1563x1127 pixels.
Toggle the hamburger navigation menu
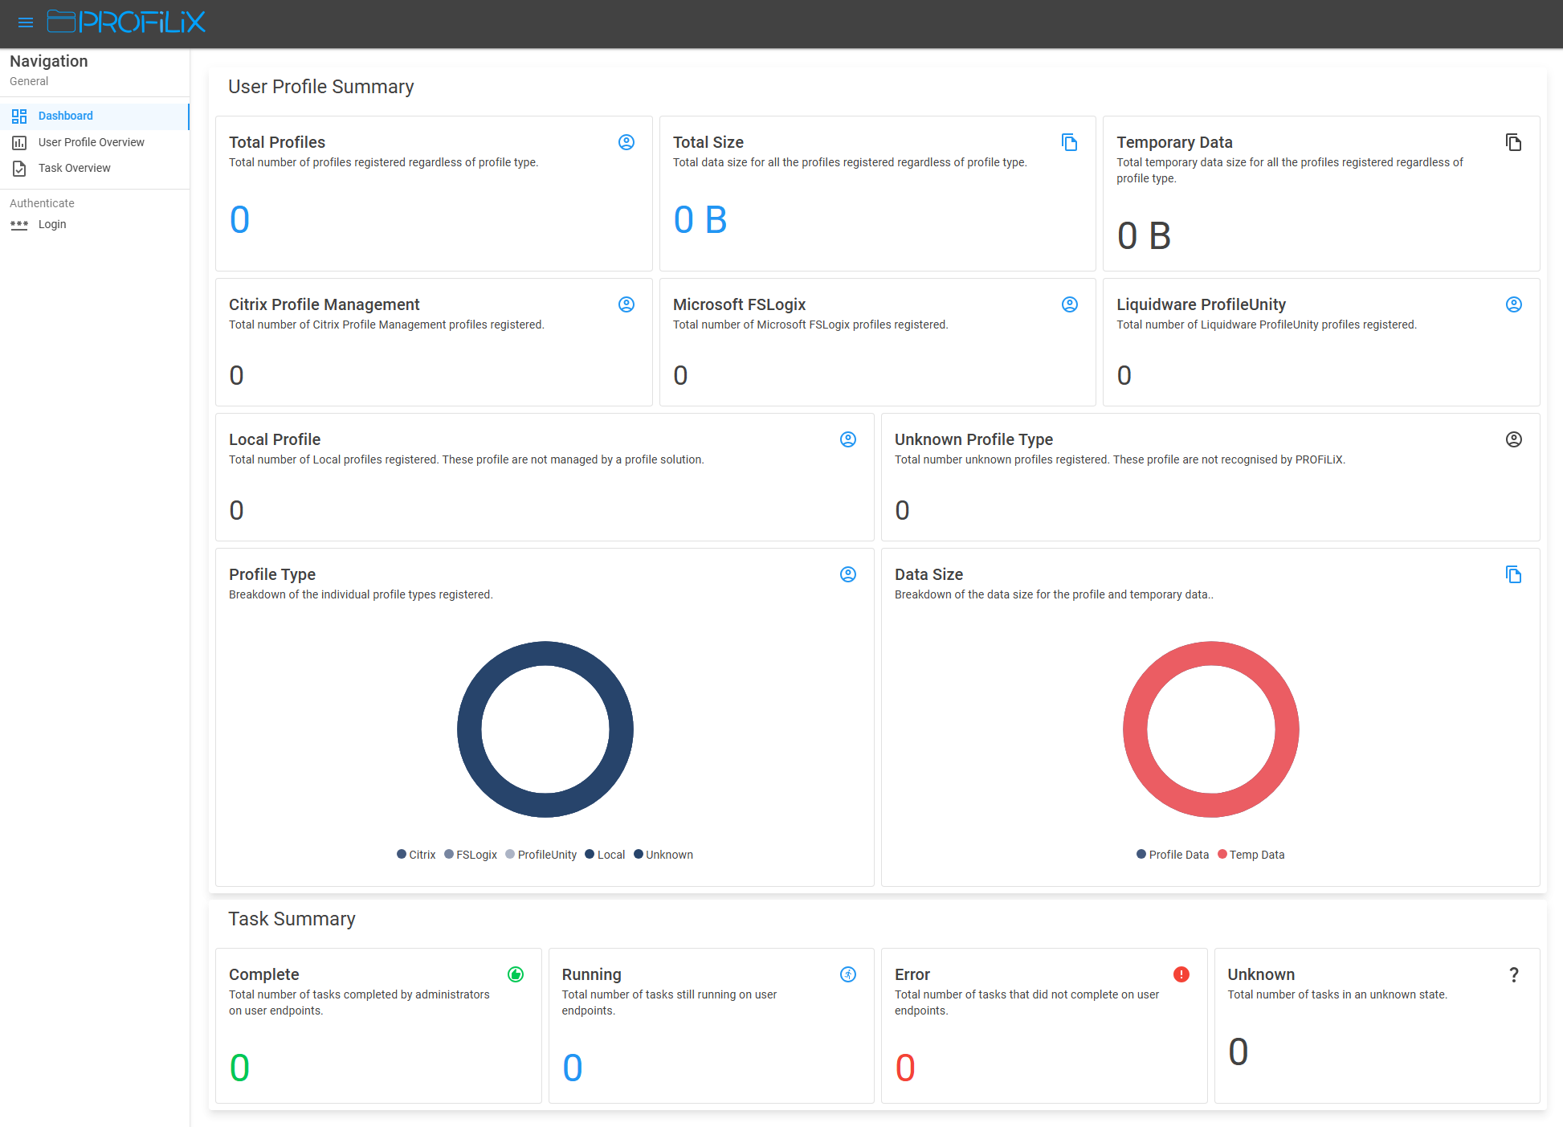click(26, 22)
